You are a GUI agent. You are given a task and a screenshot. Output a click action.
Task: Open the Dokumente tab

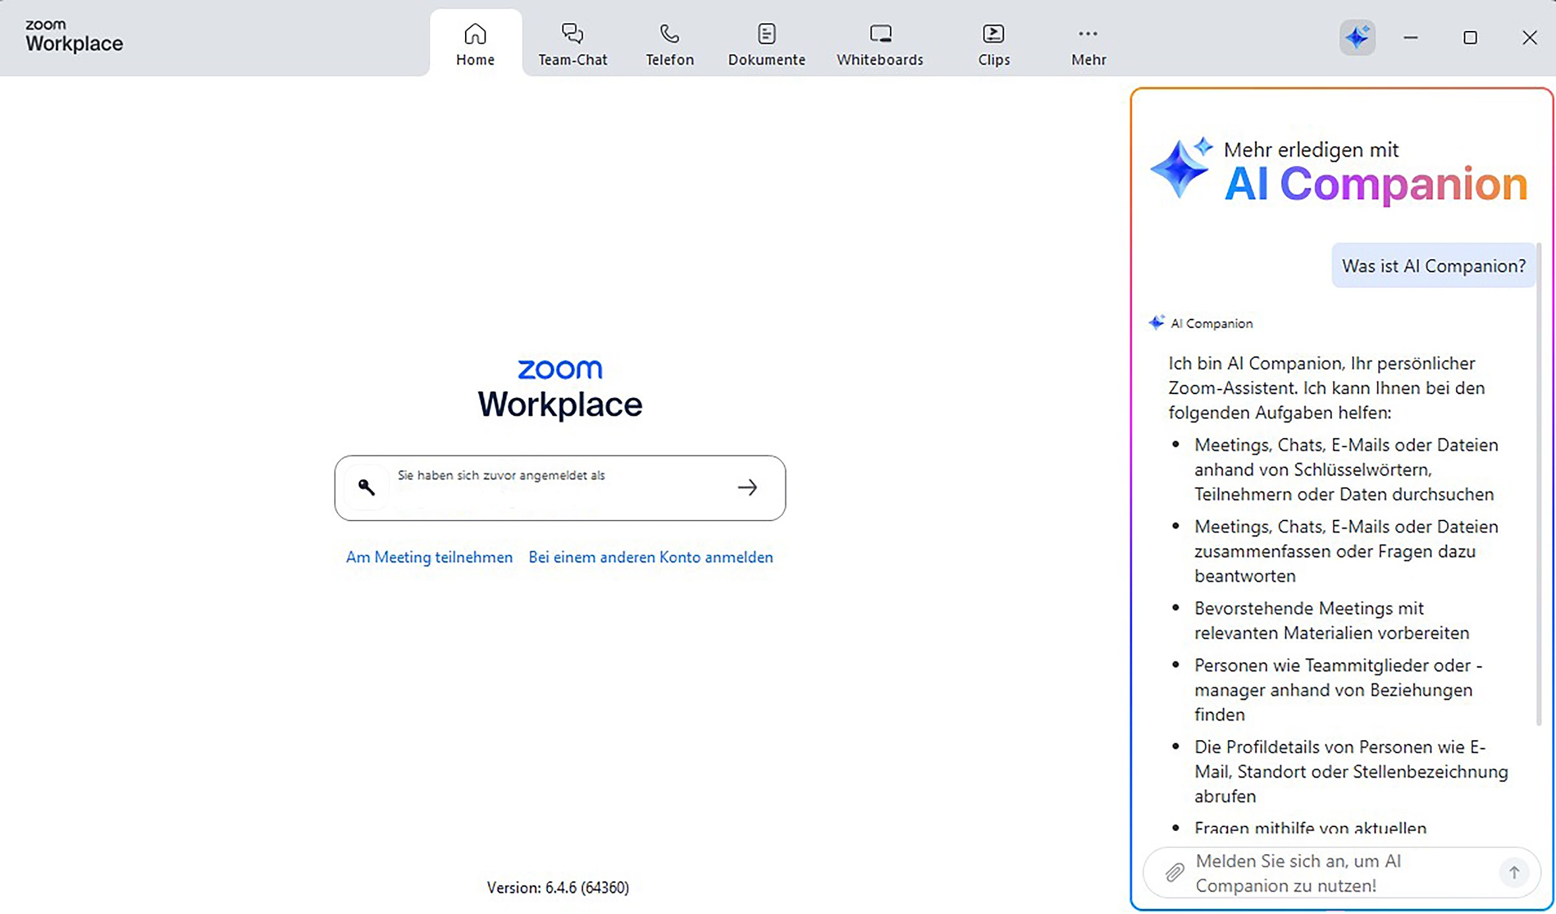coord(766,44)
